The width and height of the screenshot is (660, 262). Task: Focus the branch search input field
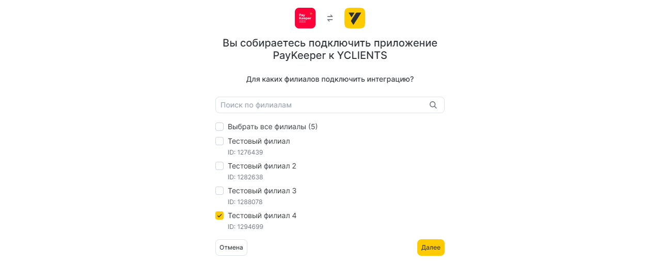(320, 105)
